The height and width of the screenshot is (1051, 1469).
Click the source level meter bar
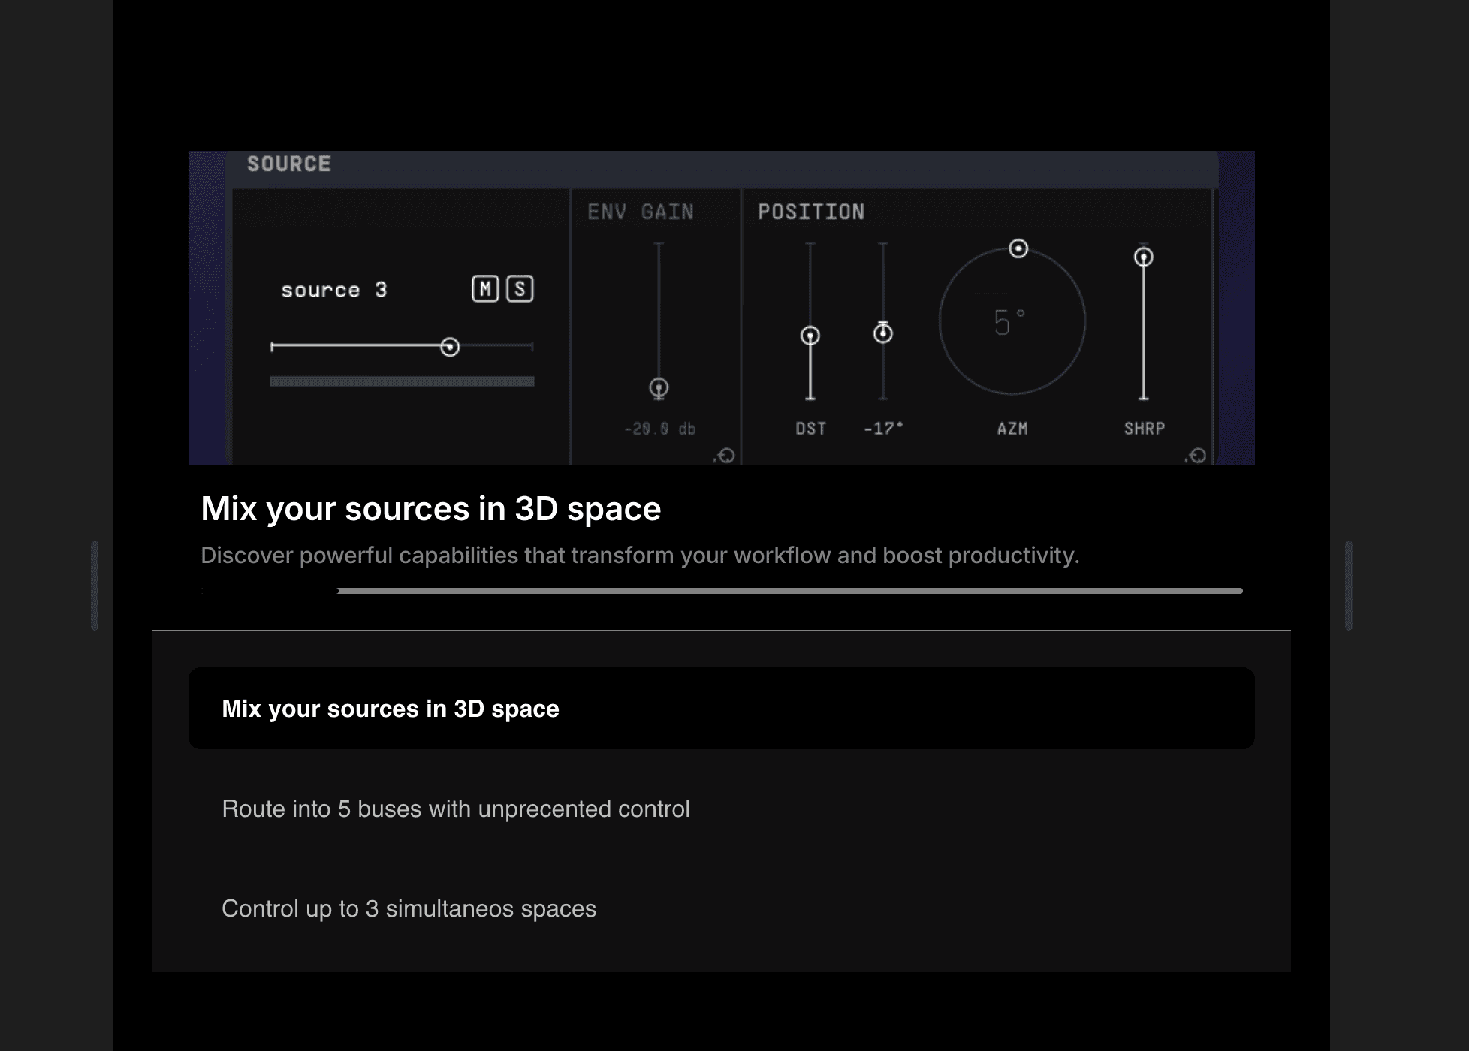click(x=402, y=381)
